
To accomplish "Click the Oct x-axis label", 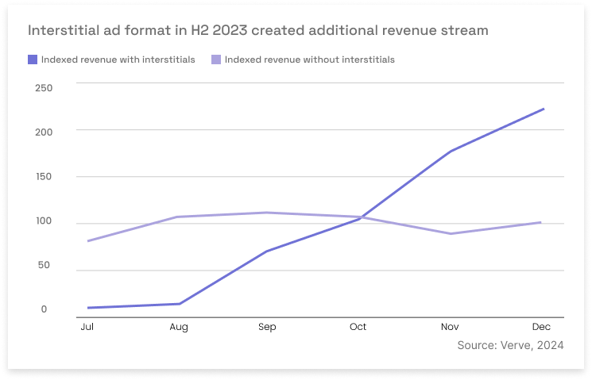I will [x=360, y=327].
